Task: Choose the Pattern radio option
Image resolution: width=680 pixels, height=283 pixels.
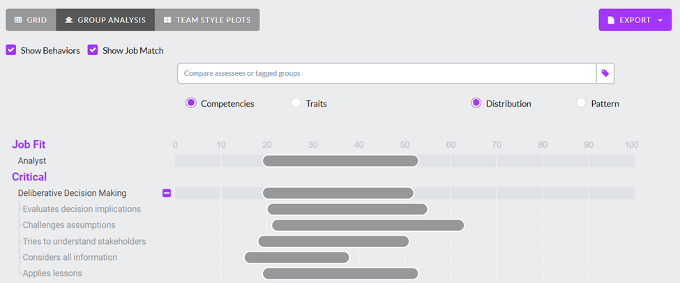Action: 581,103
